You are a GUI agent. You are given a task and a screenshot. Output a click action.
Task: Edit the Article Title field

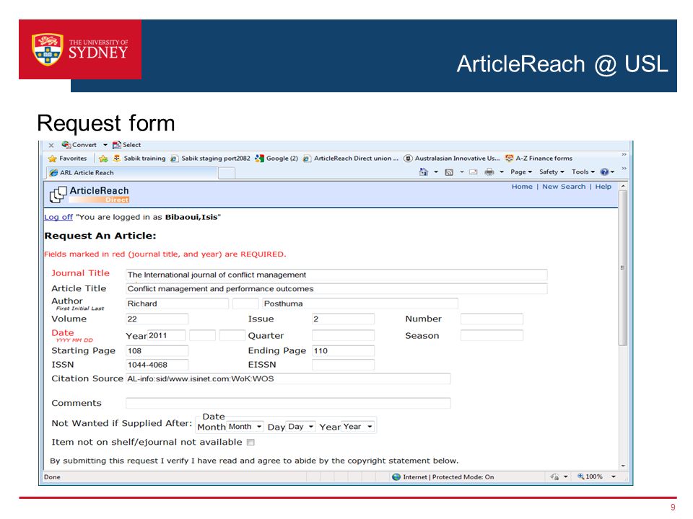coord(336,288)
